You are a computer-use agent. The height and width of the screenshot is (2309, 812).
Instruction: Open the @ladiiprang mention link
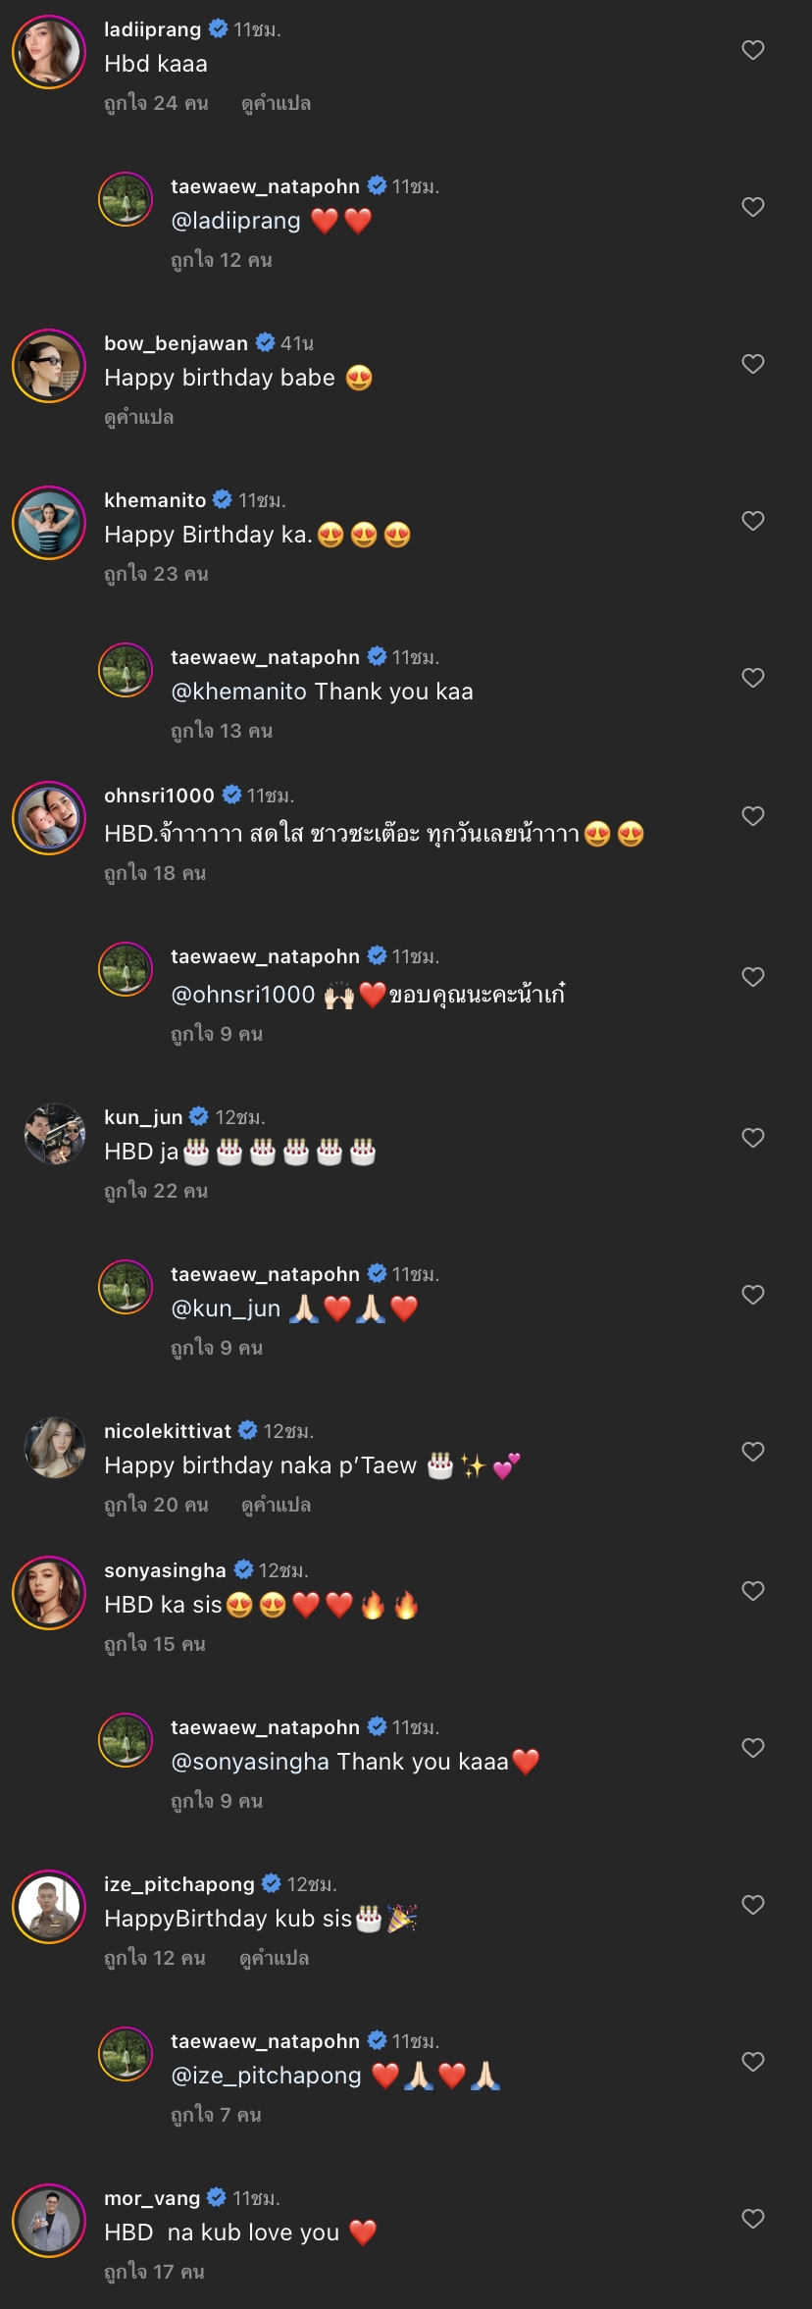click(x=235, y=222)
